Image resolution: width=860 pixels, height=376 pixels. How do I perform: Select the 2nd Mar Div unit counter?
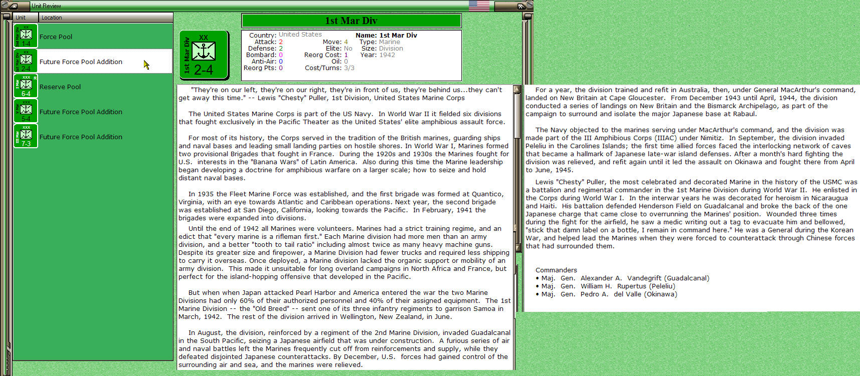[26, 36]
